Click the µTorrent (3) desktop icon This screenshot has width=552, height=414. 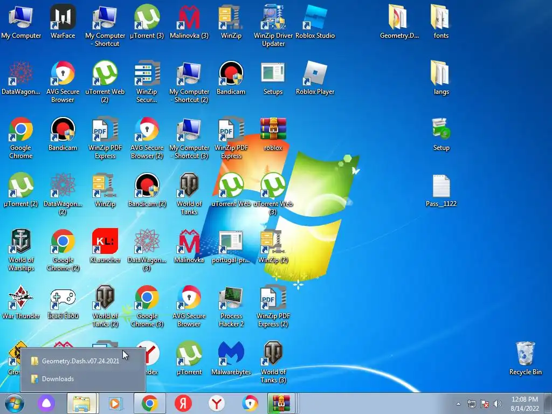tap(147, 21)
